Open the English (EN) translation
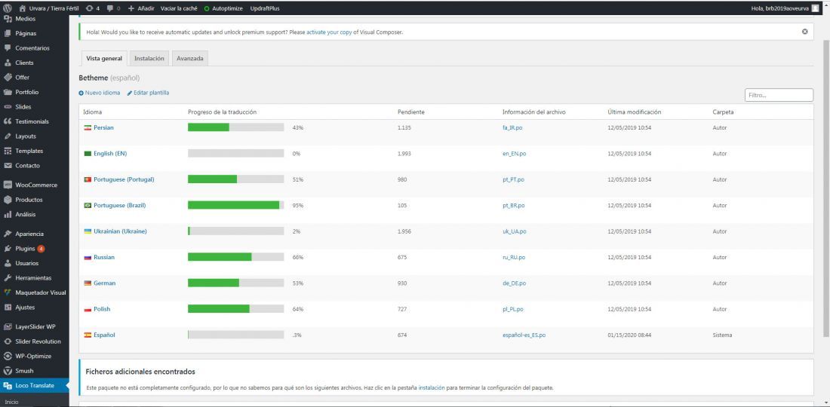Screen dimensions: 830x407 point(110,154)
